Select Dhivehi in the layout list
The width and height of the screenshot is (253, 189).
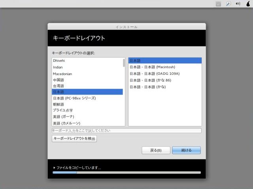[x=59, y=61]
